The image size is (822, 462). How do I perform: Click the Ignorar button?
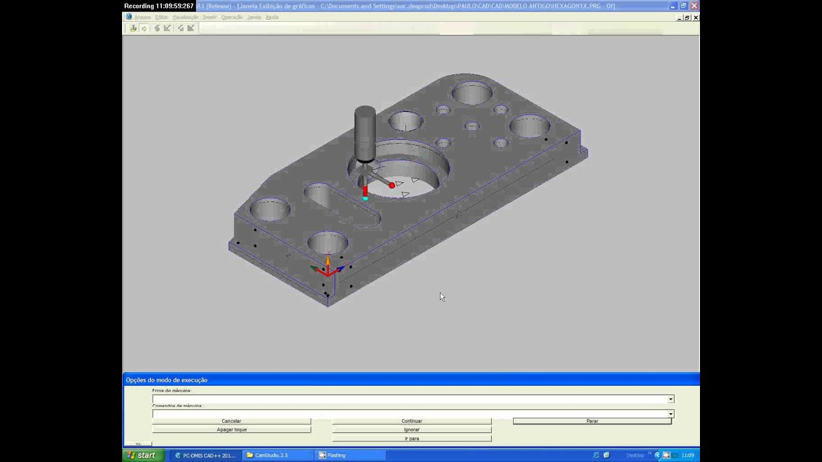pyautogui.click(x=412, y=429)
